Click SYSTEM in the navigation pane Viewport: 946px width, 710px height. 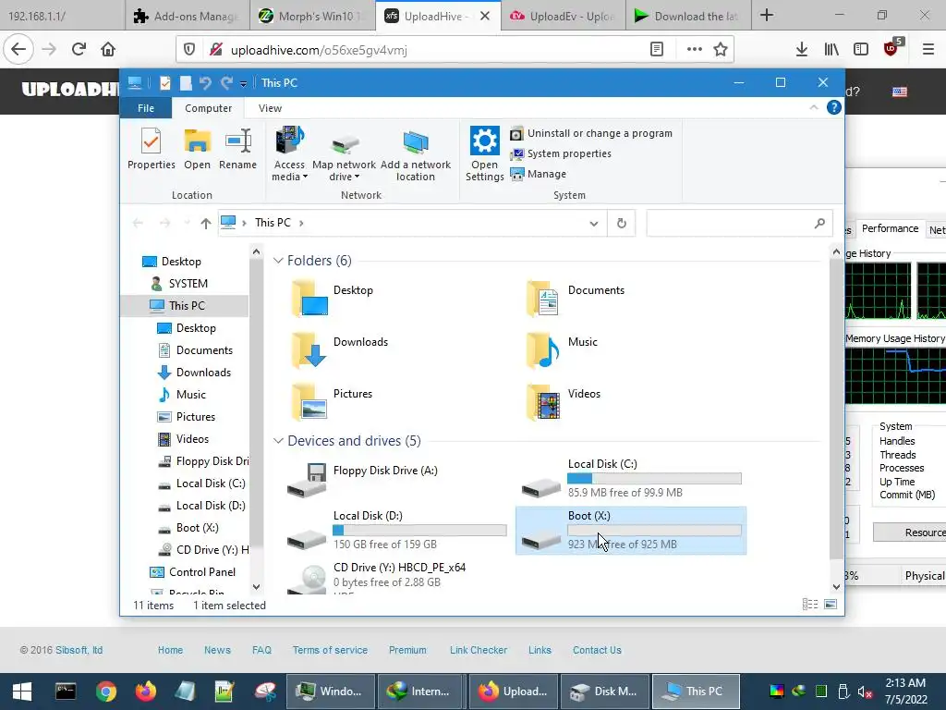coord(188,284)
